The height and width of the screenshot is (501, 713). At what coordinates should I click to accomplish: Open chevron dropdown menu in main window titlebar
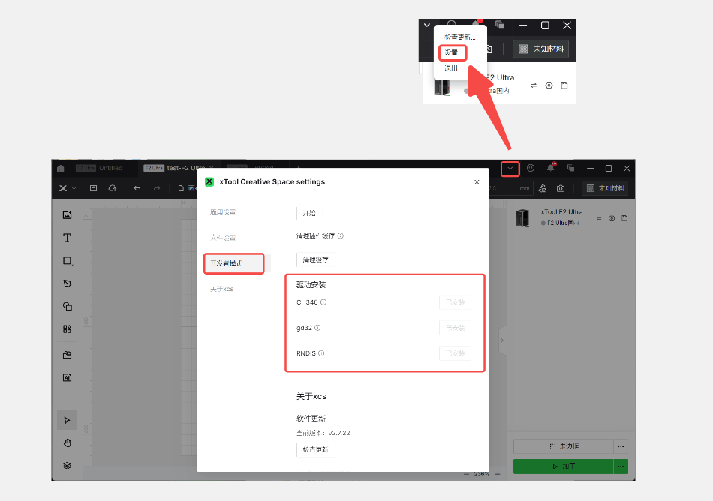pos(510,169)
